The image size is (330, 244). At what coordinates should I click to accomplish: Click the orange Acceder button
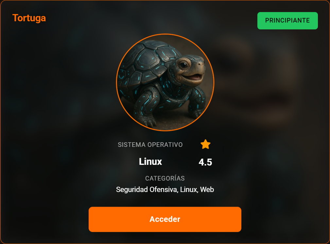165,219
